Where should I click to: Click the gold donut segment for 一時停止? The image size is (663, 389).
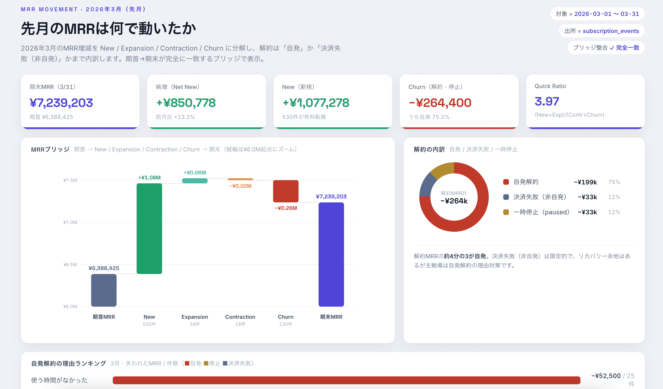click(443, 170)
